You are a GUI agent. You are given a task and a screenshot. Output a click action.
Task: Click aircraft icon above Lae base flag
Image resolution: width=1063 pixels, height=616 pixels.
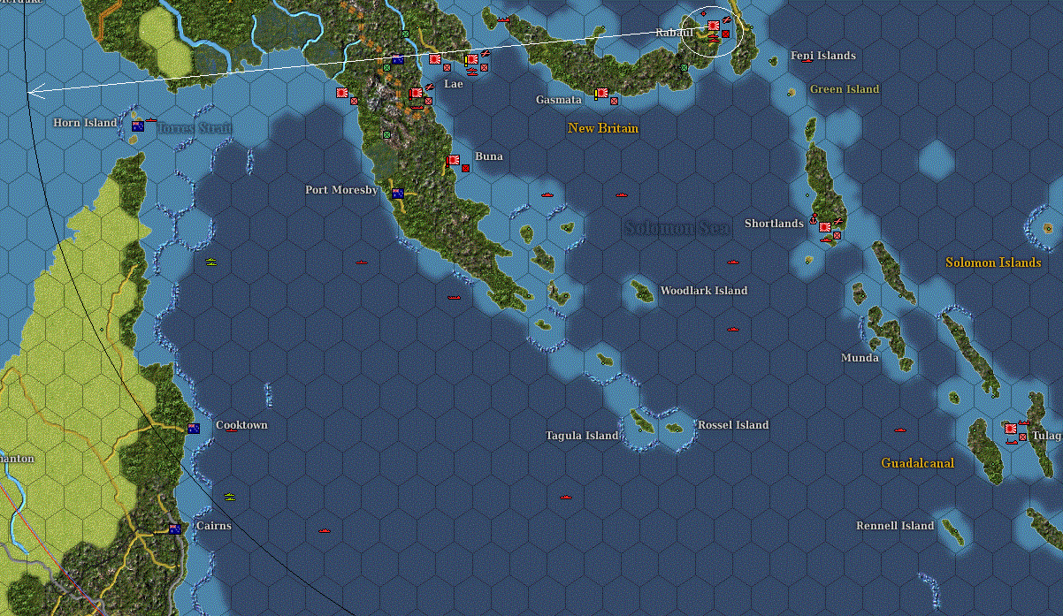click(x=486, y=53)
